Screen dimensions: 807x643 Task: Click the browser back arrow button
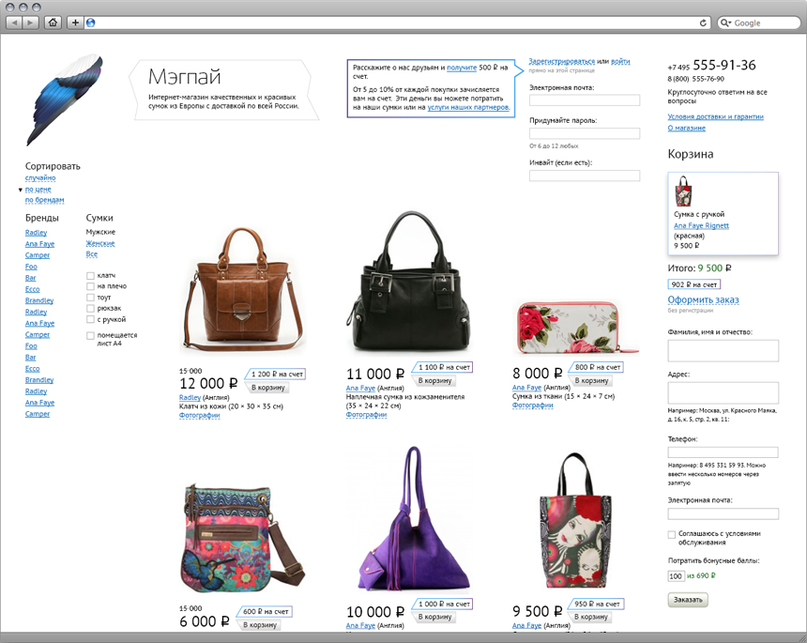pyautogui.click(x=14, y=23)
